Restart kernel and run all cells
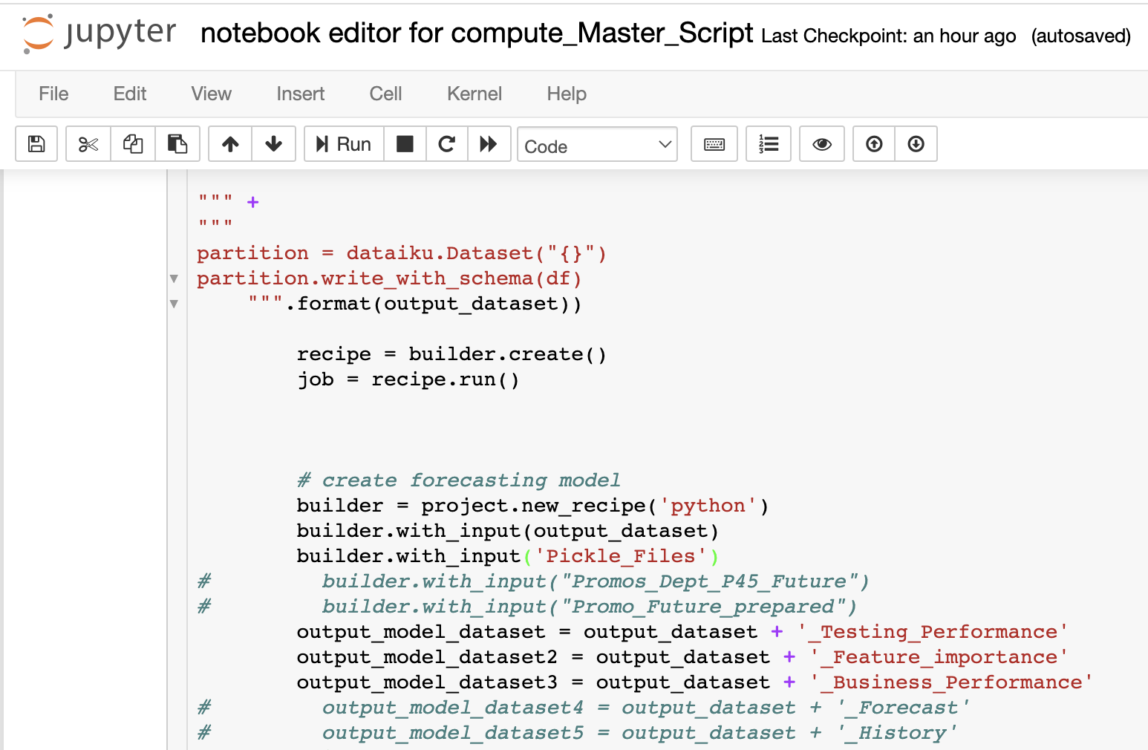The height and width of the screenshot is (750, 1148). [489, 143]
